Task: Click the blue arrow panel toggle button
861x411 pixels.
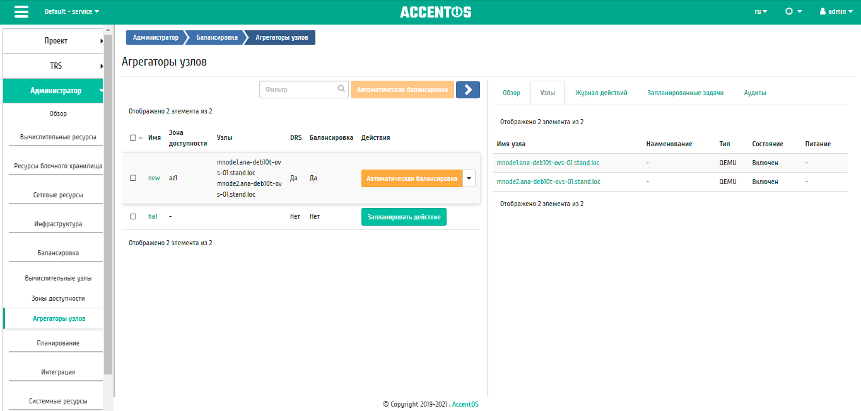Action: 468,90
